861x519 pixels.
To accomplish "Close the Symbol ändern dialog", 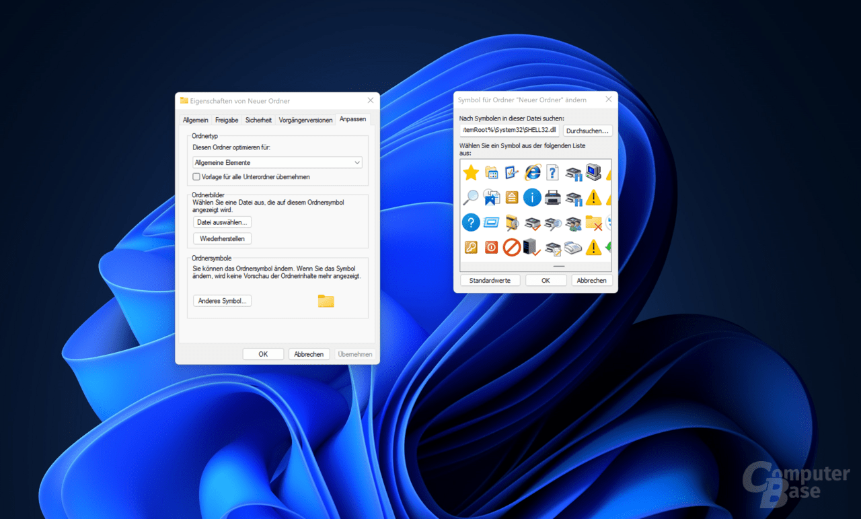I will point(608,99).
